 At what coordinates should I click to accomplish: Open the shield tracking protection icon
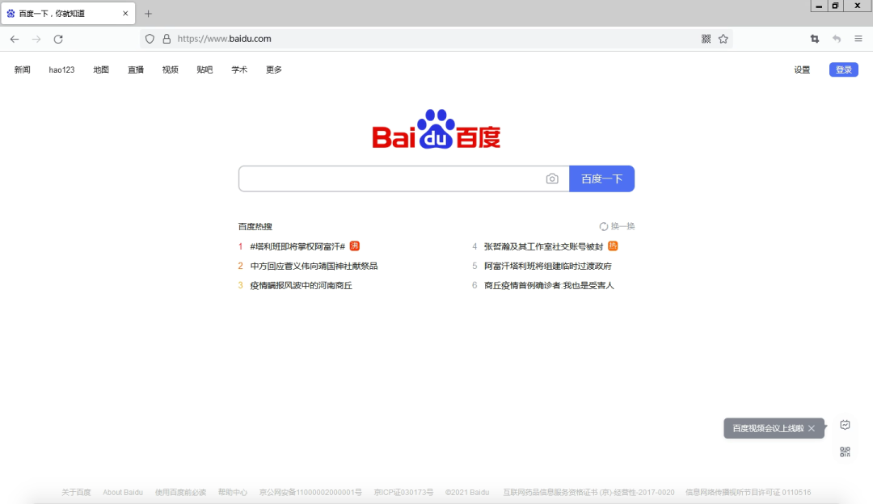click(150, 39)
